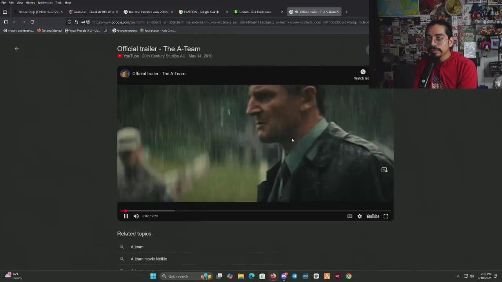
Task: Close the Stream - Kick Dashboard tab
Action: [282, 12]
